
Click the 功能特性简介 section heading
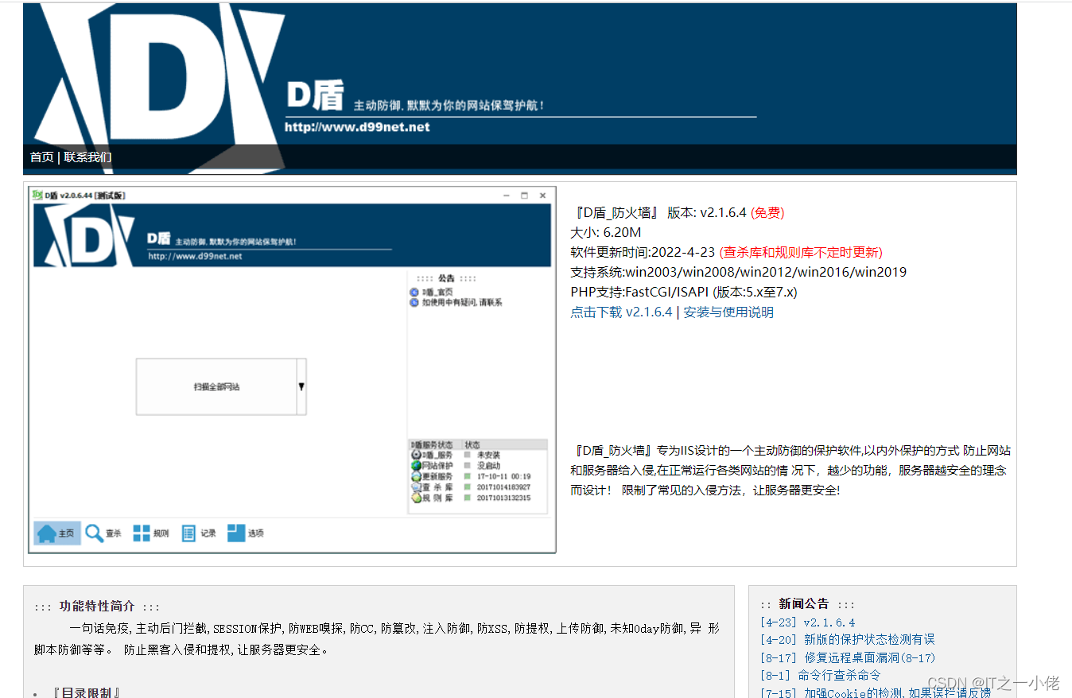[x=97, y=606]
